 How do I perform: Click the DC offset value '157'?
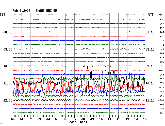click(162, 28)
